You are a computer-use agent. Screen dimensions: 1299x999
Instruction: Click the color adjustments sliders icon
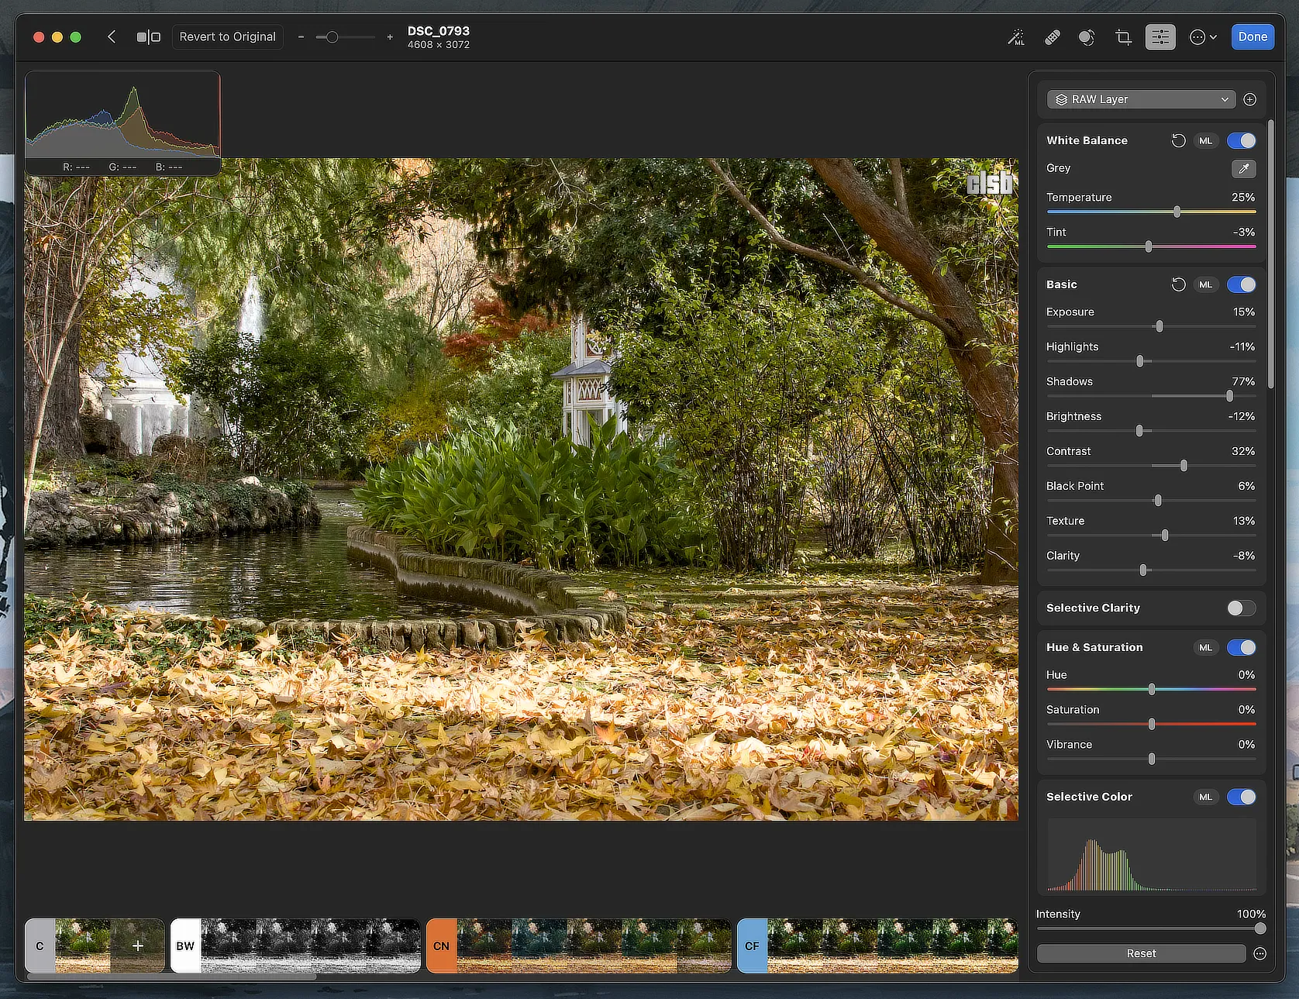pyautogui.click(x=1160, y=37)
